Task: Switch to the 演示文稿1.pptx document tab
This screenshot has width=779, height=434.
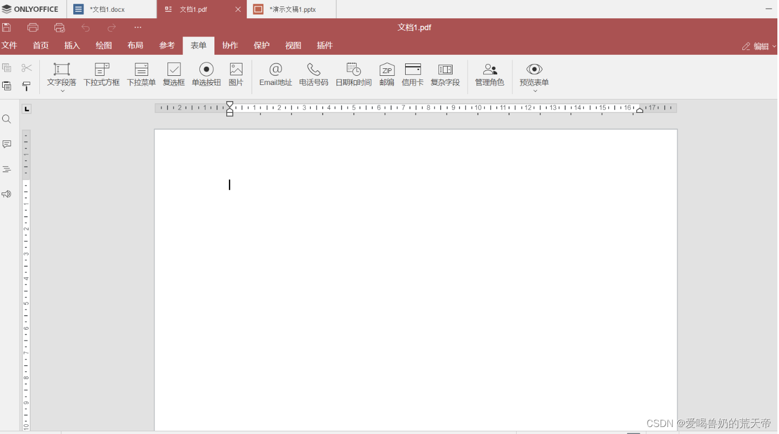Action: (x=291, y=9)
